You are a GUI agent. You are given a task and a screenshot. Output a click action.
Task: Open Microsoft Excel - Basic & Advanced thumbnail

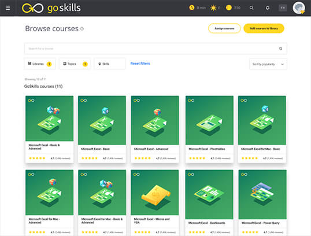49,119
